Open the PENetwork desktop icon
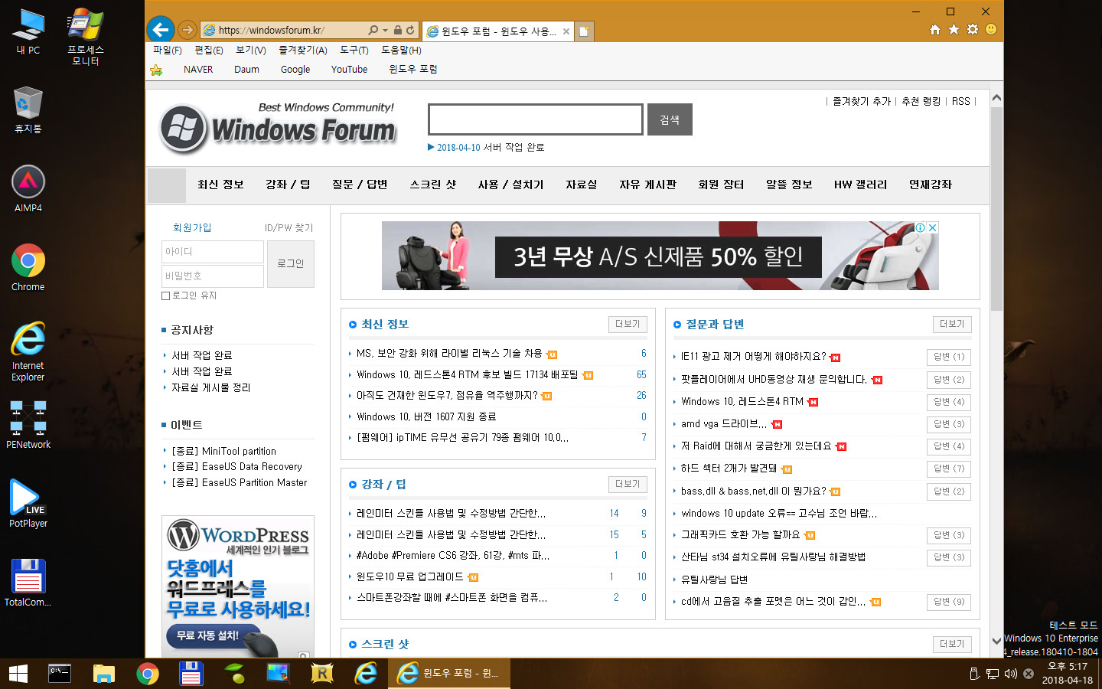1102x689 pixels. [x=28, y=425]
